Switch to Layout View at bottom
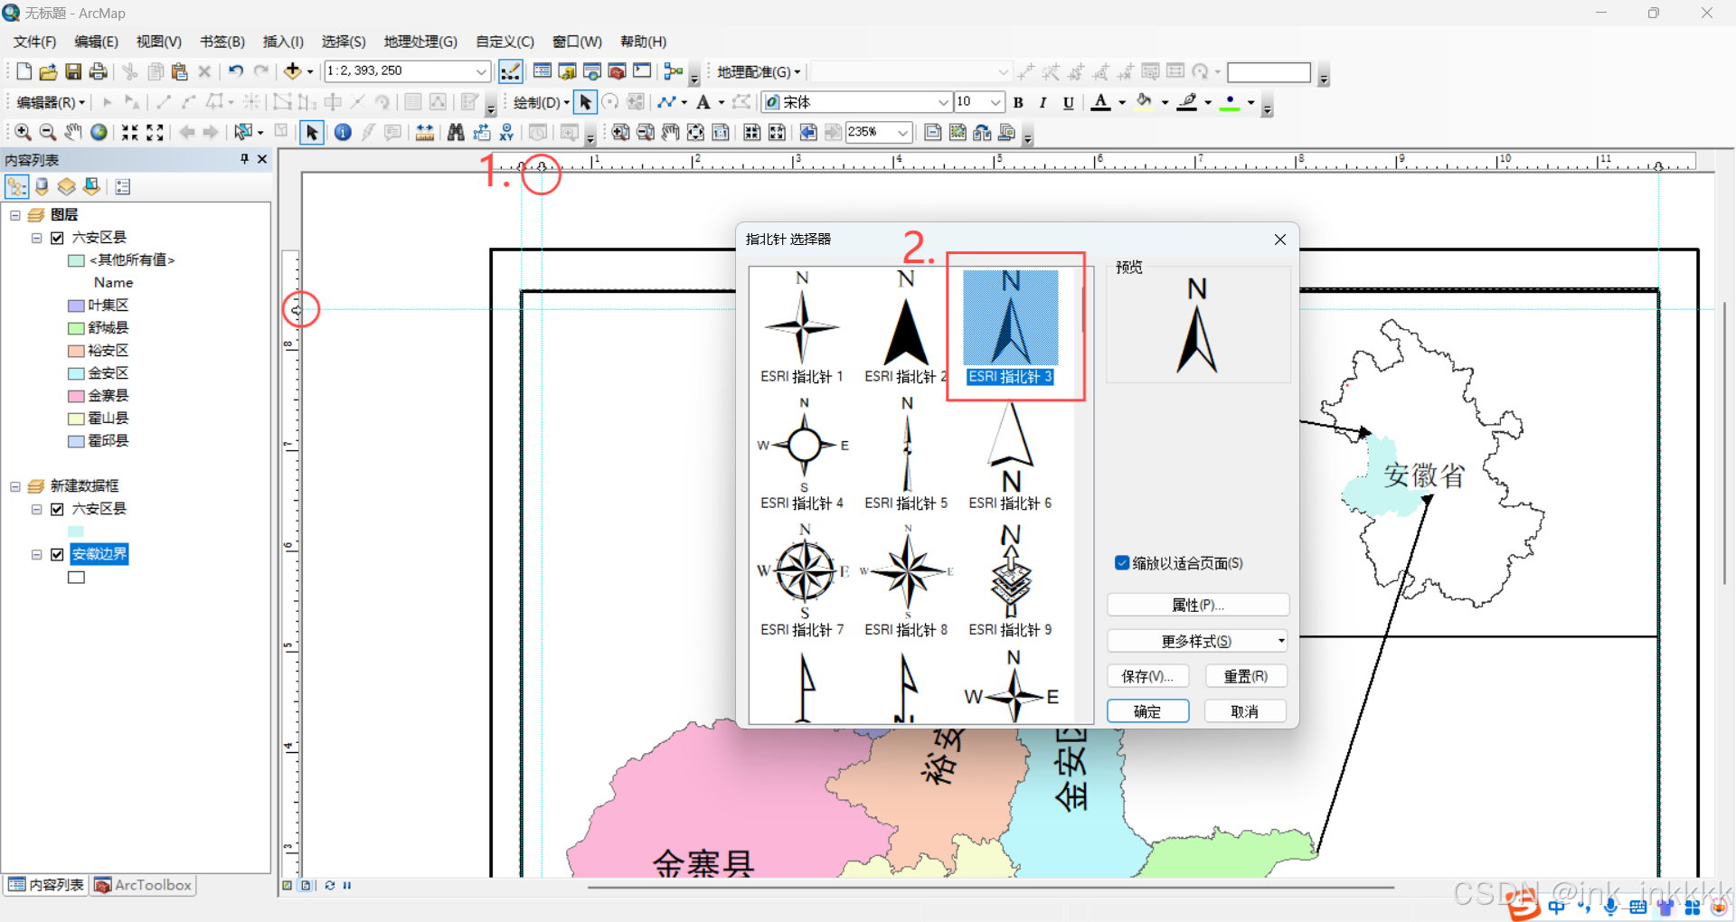The height and width of the screenshot is (922, 1736). (306, 885)
